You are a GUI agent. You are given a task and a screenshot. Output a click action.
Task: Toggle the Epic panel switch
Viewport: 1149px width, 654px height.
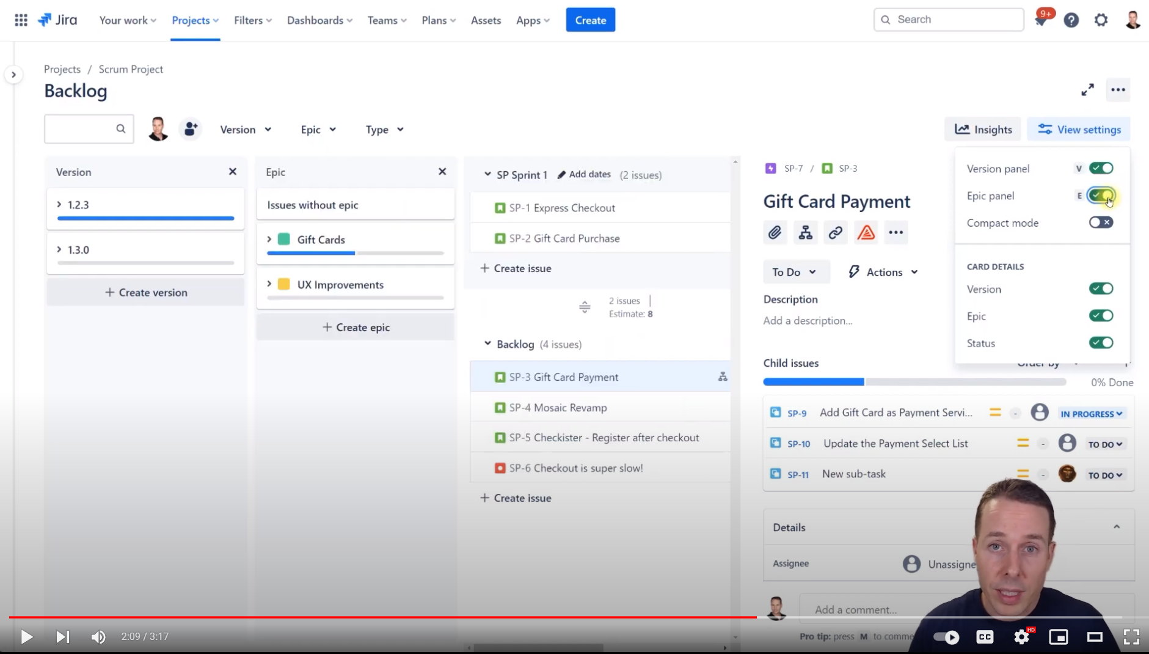tap(1101, 196)
